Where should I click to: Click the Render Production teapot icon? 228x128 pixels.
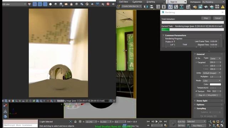(206, 6)
